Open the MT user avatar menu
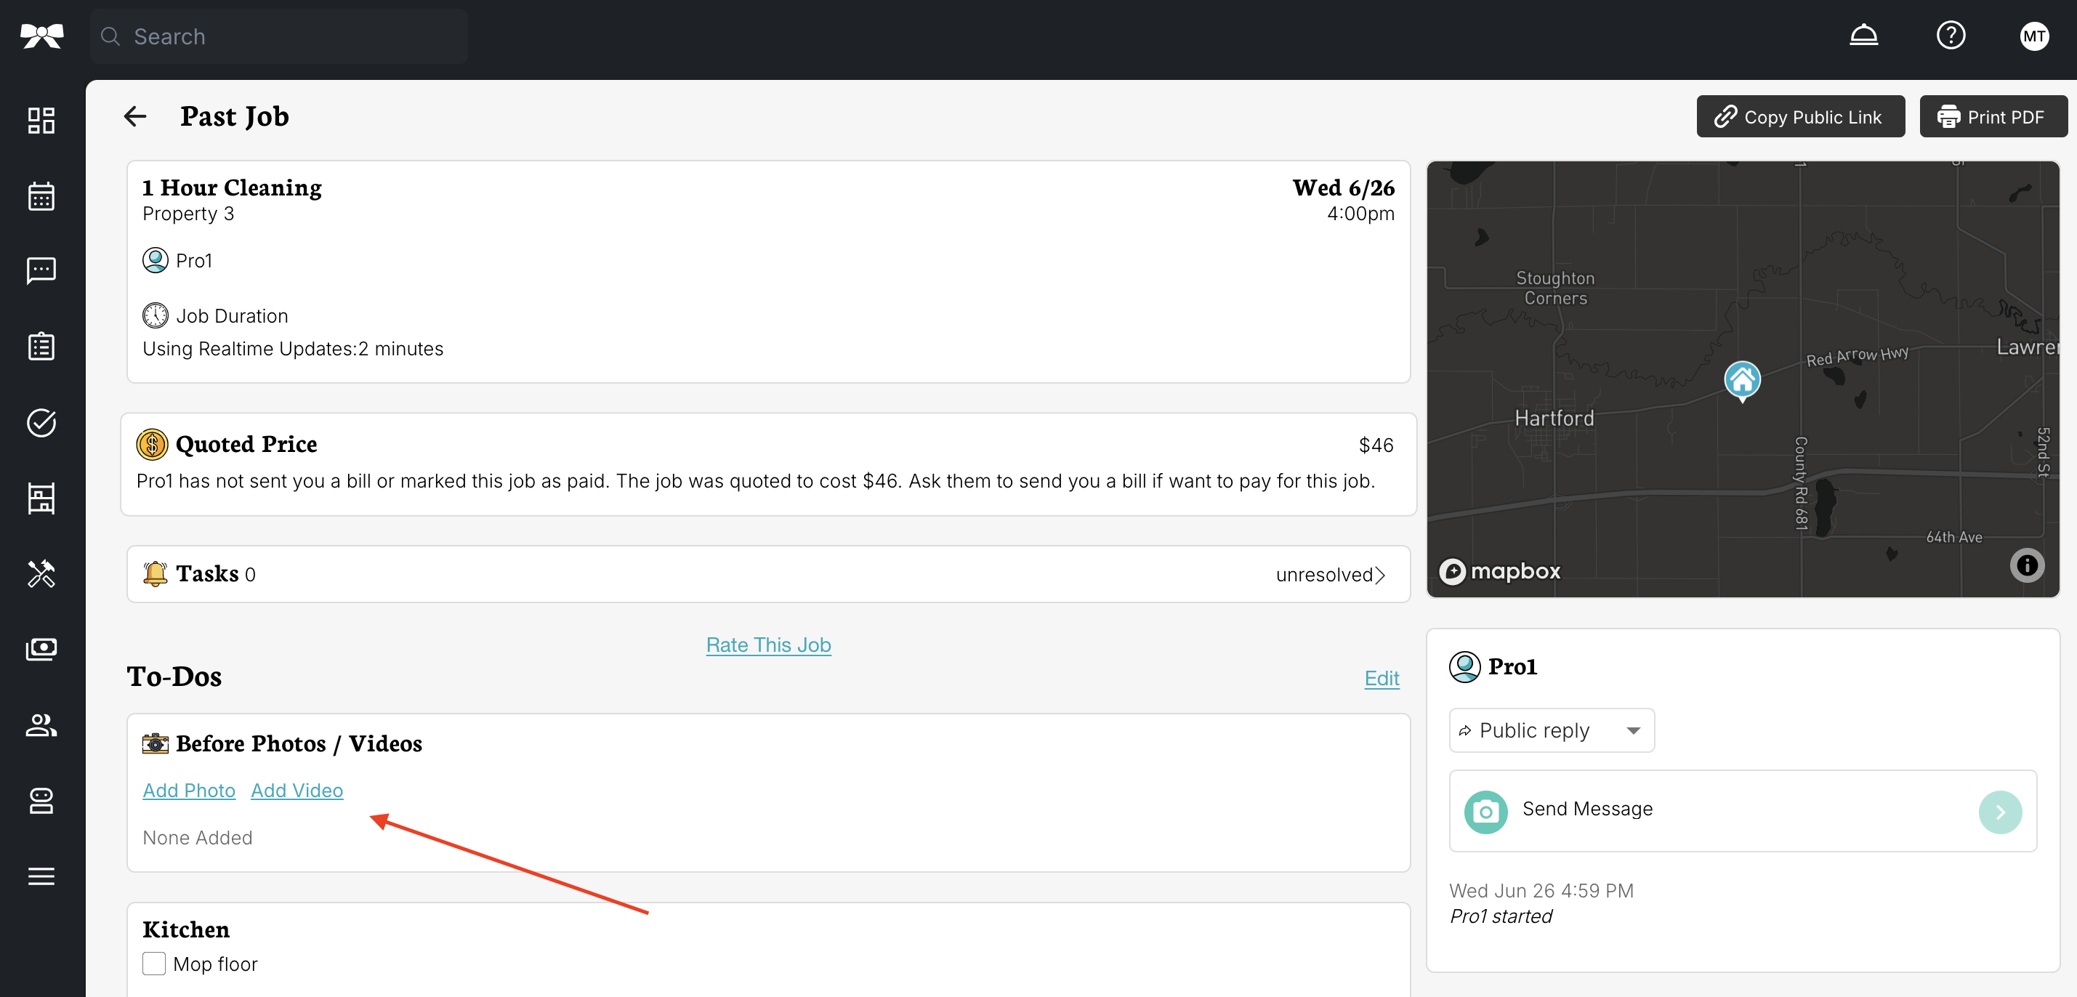 click(x=2033, y=36)
